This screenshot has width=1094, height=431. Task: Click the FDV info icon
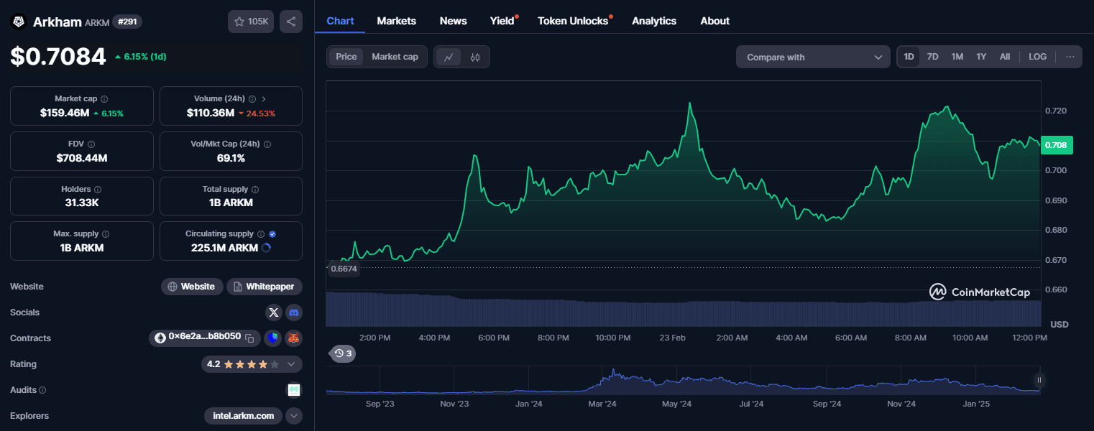[91, 144]
